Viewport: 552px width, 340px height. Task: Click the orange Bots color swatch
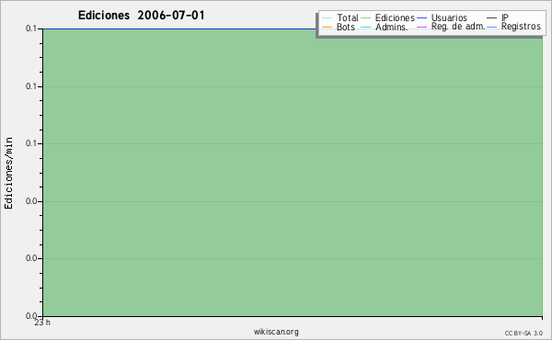coord(327,27)
